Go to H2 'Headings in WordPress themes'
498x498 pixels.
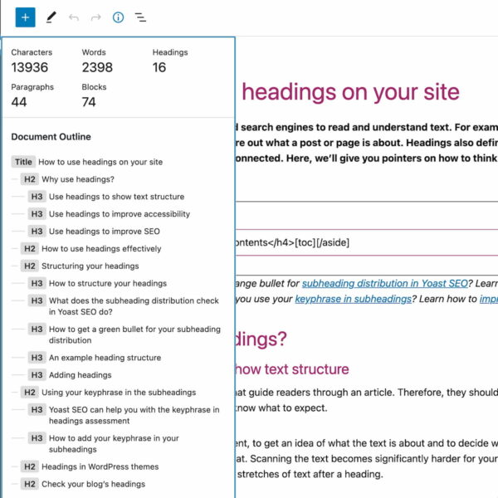pyautogui.click(x=90, y=466)
